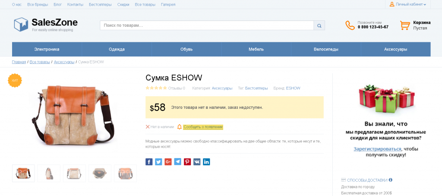Click the Все товары breadcrumb

click(40, 62)
